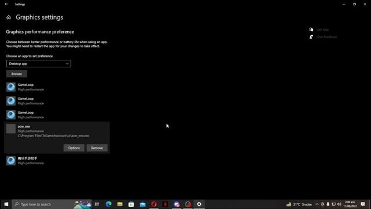The height and width of the screenshot is (209, 371).
Task: Launch Microsoft Edge from the taskbar
Action: [108, 204]
